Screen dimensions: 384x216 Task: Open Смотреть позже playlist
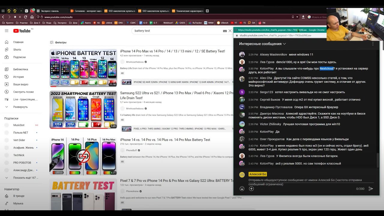point(23,92)
